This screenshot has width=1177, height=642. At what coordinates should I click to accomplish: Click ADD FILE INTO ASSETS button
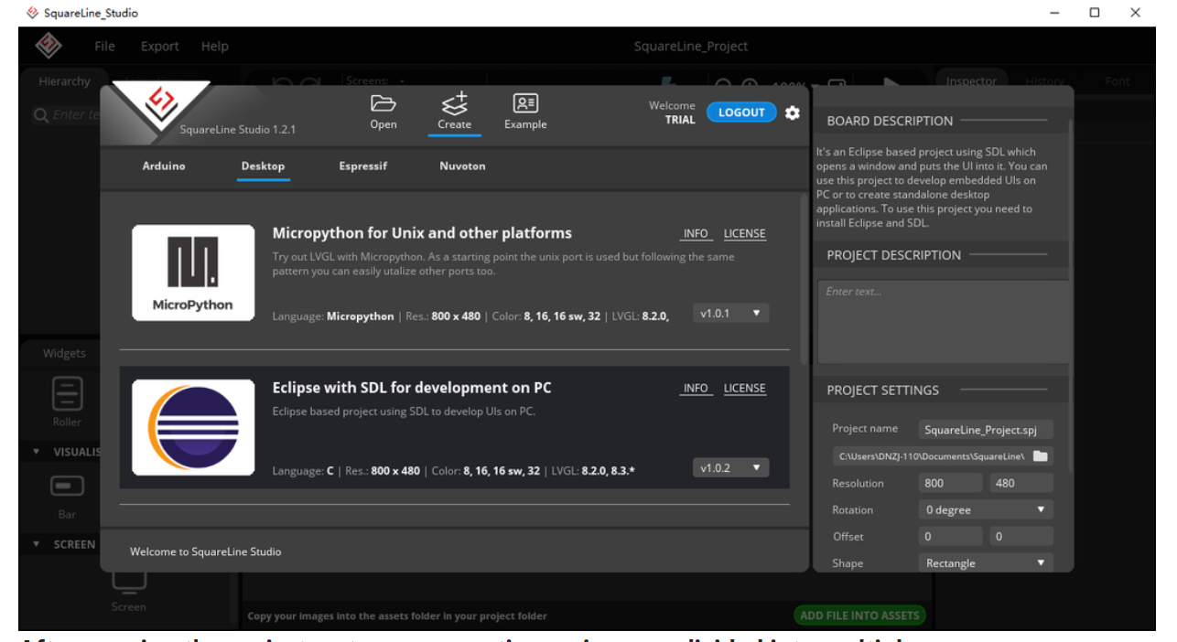860,615
